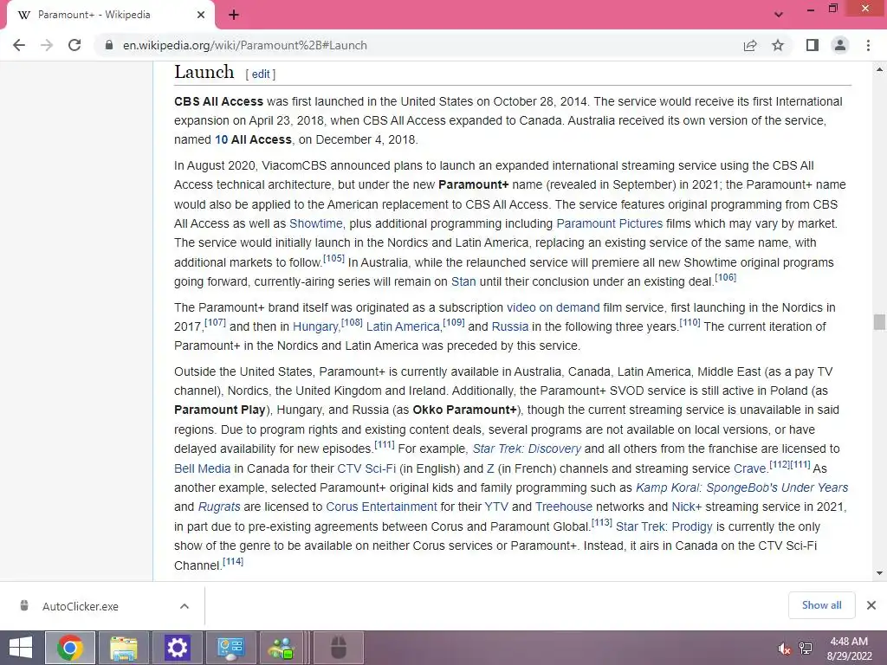
Task: Open the Treehouse link
Action: point(563,507)
